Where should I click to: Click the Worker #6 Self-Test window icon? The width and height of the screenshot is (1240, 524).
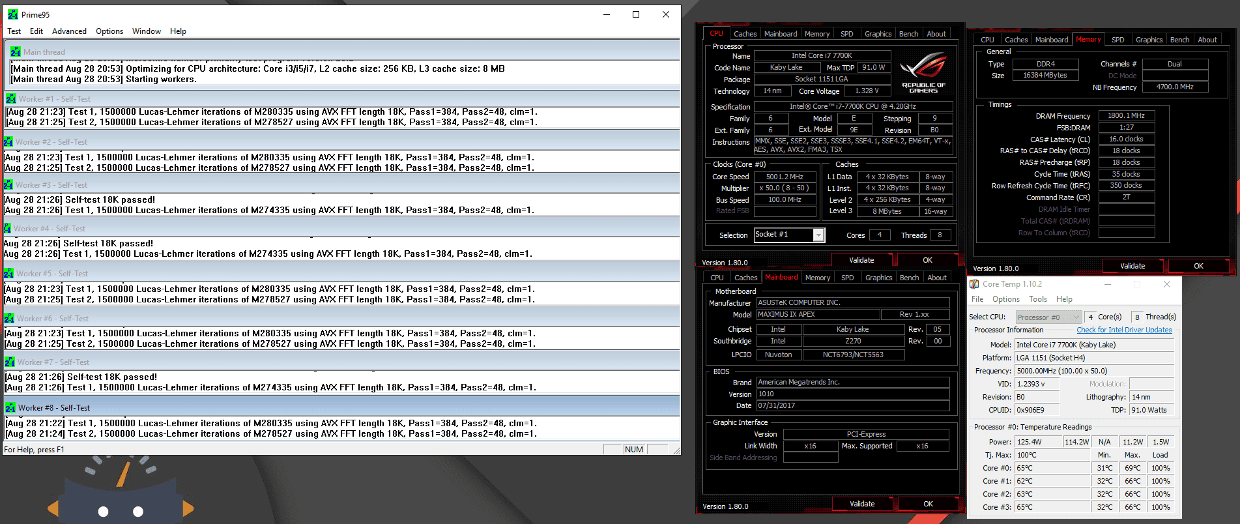point(9,318)
